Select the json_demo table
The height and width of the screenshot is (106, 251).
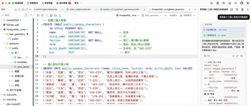coord(23,67)
